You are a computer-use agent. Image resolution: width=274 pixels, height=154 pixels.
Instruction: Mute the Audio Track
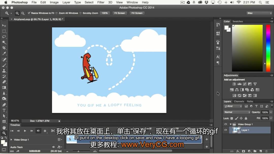(x=54, y=147)
